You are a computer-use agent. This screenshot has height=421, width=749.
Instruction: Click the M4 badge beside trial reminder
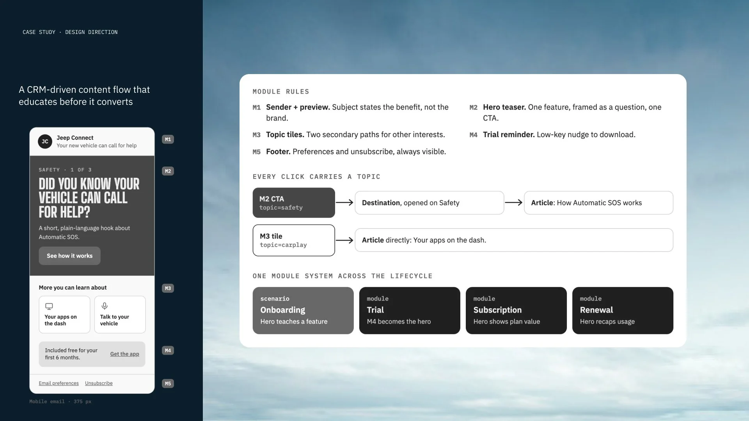168,350
